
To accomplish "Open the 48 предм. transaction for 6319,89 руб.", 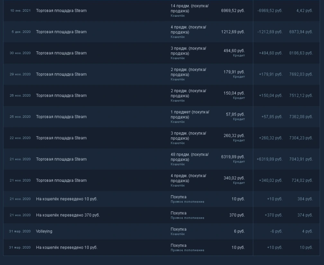I will [x=162, y=159].
